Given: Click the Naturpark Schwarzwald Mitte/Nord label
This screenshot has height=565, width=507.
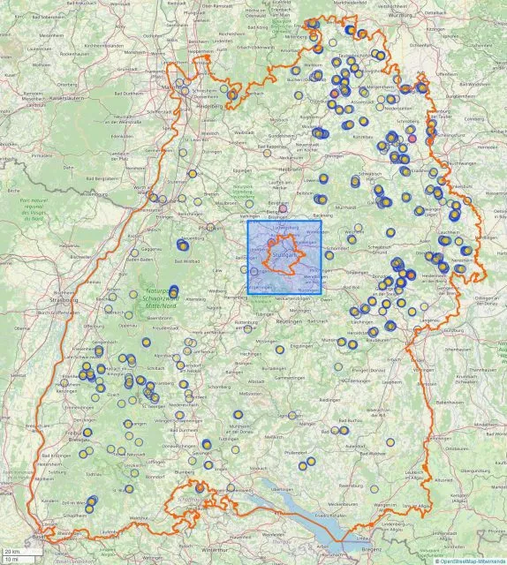Looking at the screenshot, I should [x=160, y=298].
